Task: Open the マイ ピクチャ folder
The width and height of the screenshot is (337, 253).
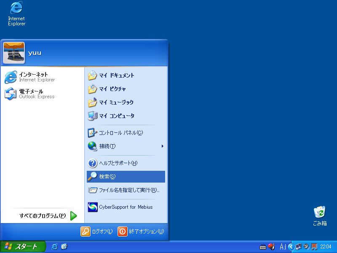Action: click(x=112, y=89)
